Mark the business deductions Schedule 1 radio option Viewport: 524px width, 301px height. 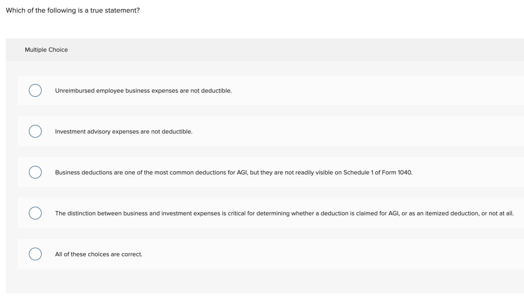(35, 172)
